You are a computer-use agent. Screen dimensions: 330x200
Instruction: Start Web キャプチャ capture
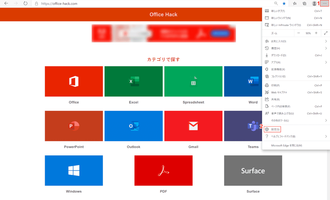coord(296,92)
